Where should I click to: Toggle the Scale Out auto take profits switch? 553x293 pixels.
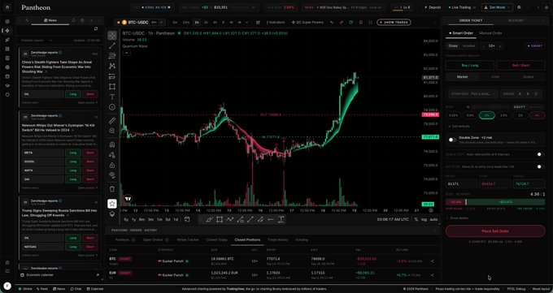click(x=540, y=154)
